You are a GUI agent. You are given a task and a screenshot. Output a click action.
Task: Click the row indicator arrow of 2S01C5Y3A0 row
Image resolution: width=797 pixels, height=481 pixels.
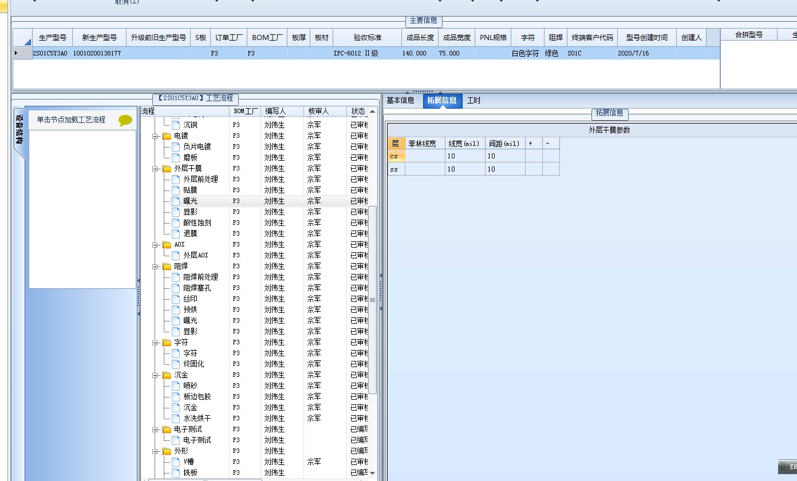click(16, 53)
